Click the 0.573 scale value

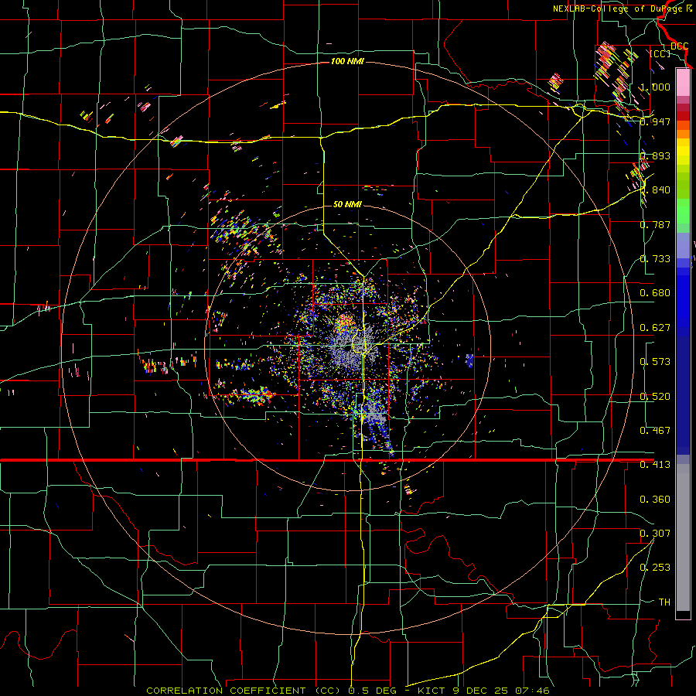pyautogui.click(x=655, y=362)
